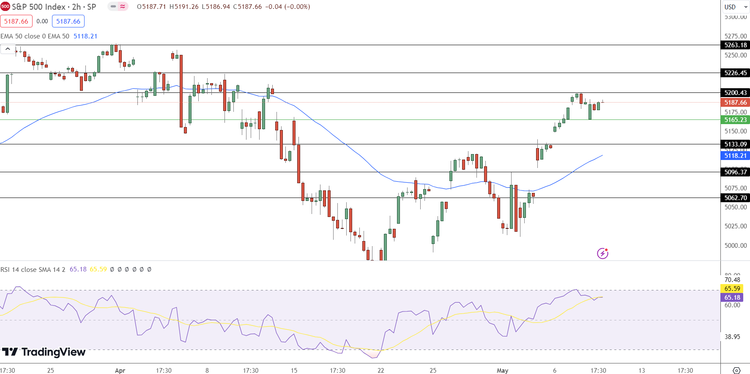Open the USD currency dropdown
The image size is (750, 374).
point(736,7)
